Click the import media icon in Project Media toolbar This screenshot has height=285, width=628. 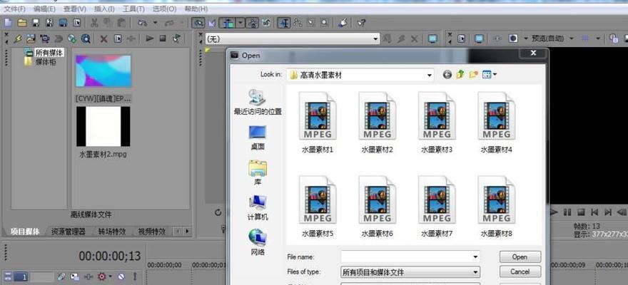tap(31, 38)
